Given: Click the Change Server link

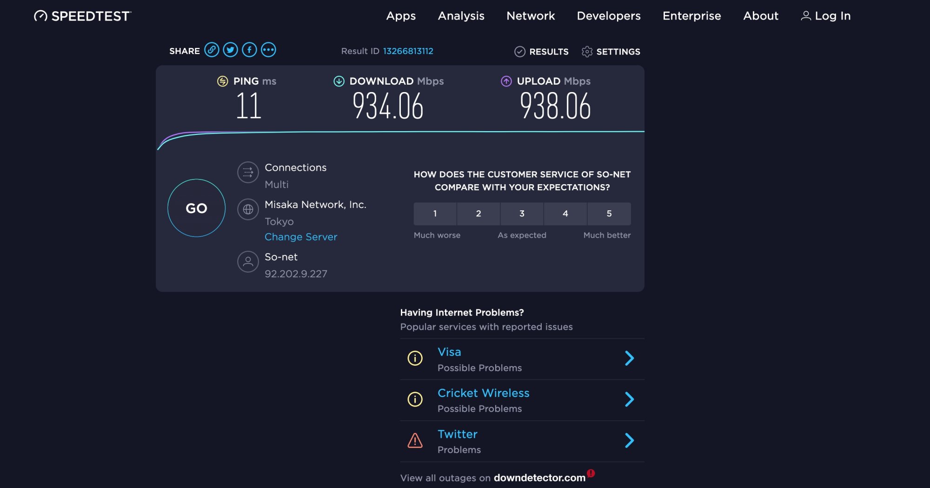Looking at the screenshot, I should pyautogui.click(x=301, y=237).
